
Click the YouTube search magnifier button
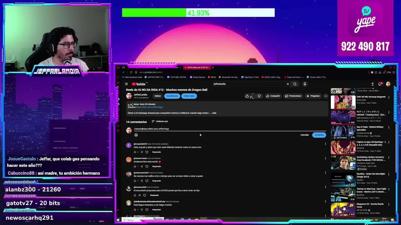coord(295,84)
